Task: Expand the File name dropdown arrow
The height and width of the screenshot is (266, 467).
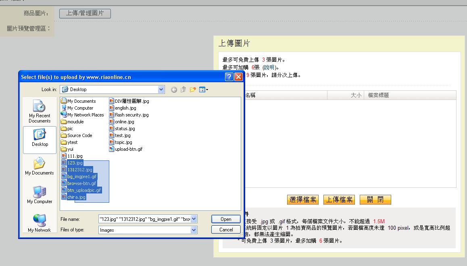Action: (194, 219)
